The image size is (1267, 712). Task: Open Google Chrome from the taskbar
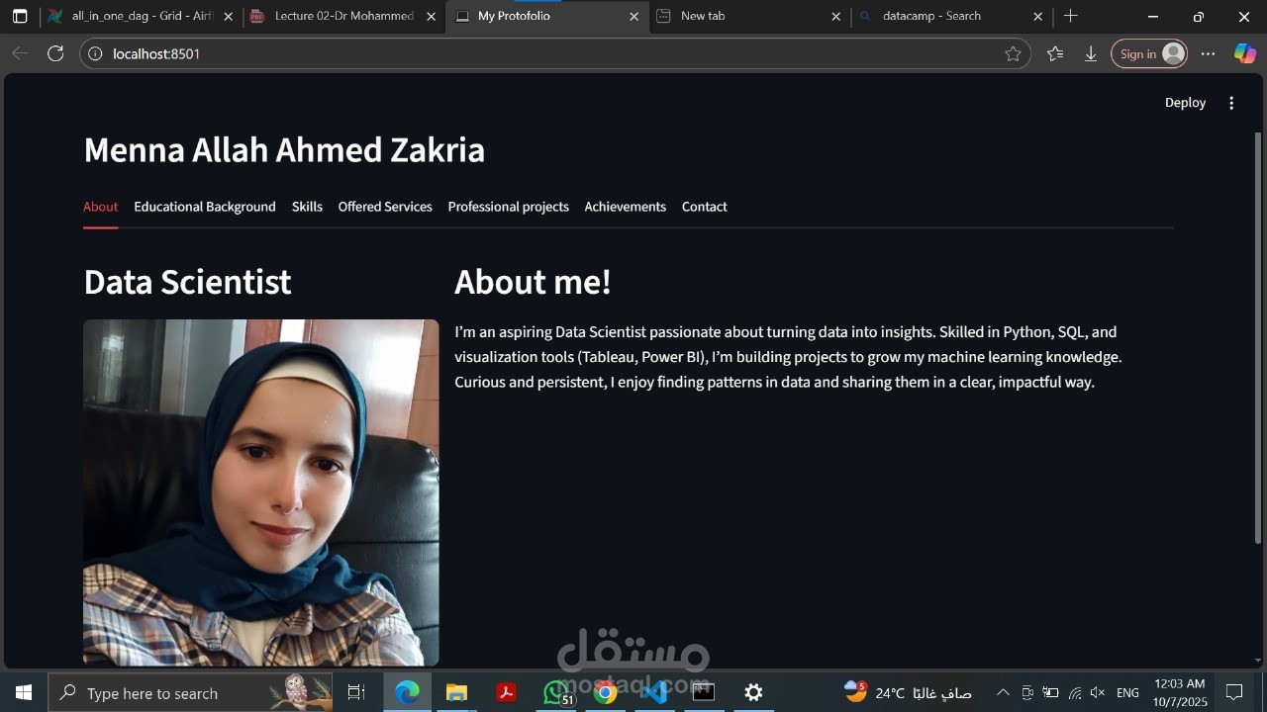tap(605, 692)
